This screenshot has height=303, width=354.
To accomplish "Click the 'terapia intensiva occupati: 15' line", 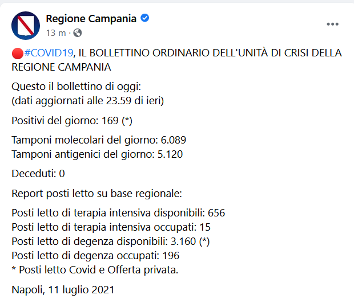I will pos(111,227).
